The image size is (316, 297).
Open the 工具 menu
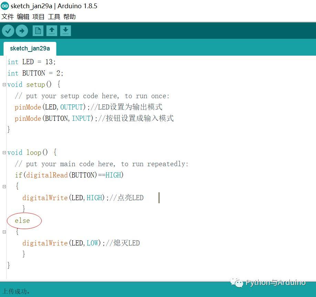[54, 16]
